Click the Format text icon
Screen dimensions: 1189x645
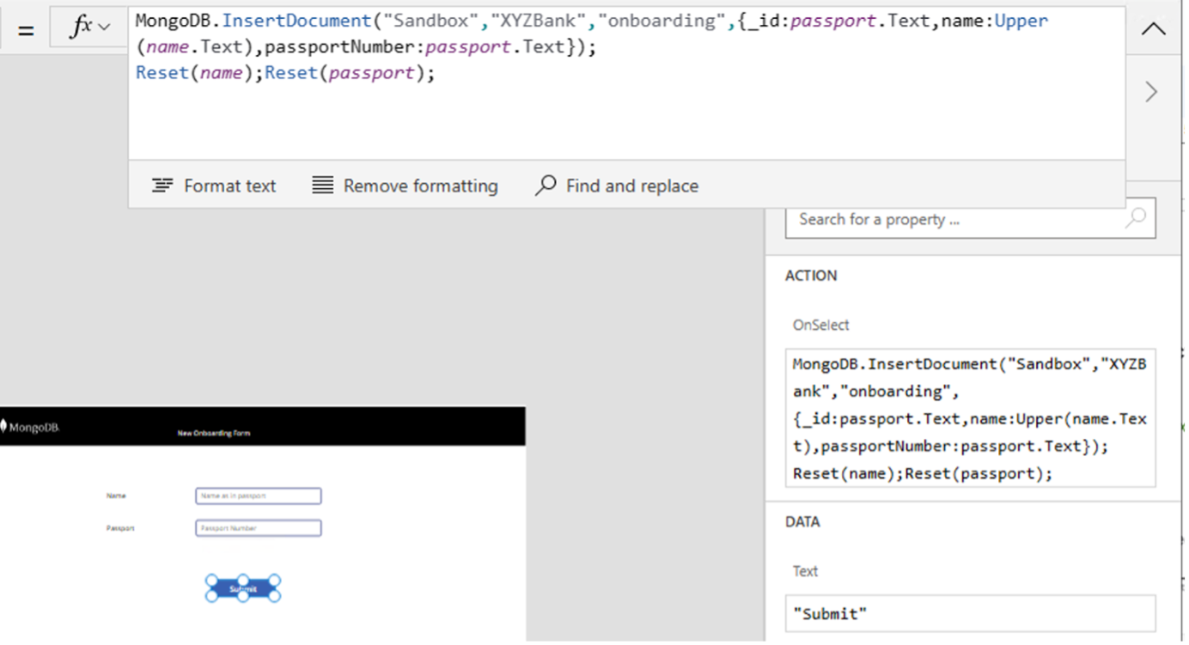pyautogui.click(x=163, y=186)
